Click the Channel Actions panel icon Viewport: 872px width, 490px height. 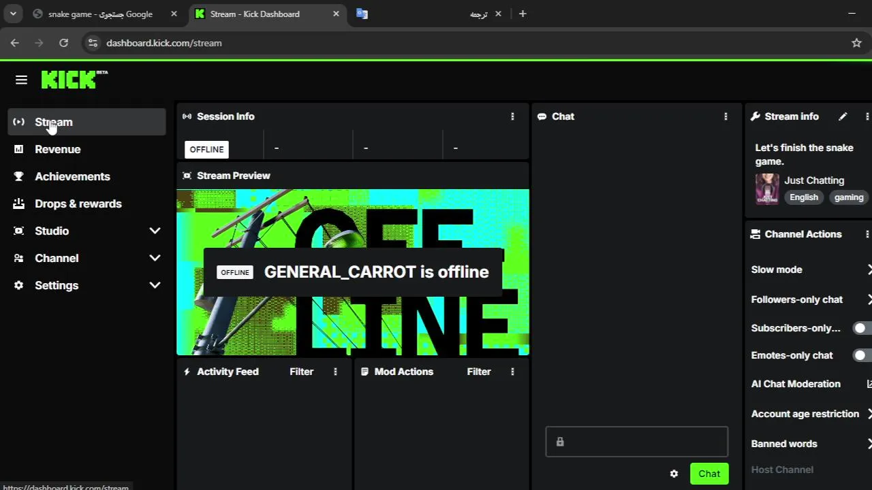point(755,234)
